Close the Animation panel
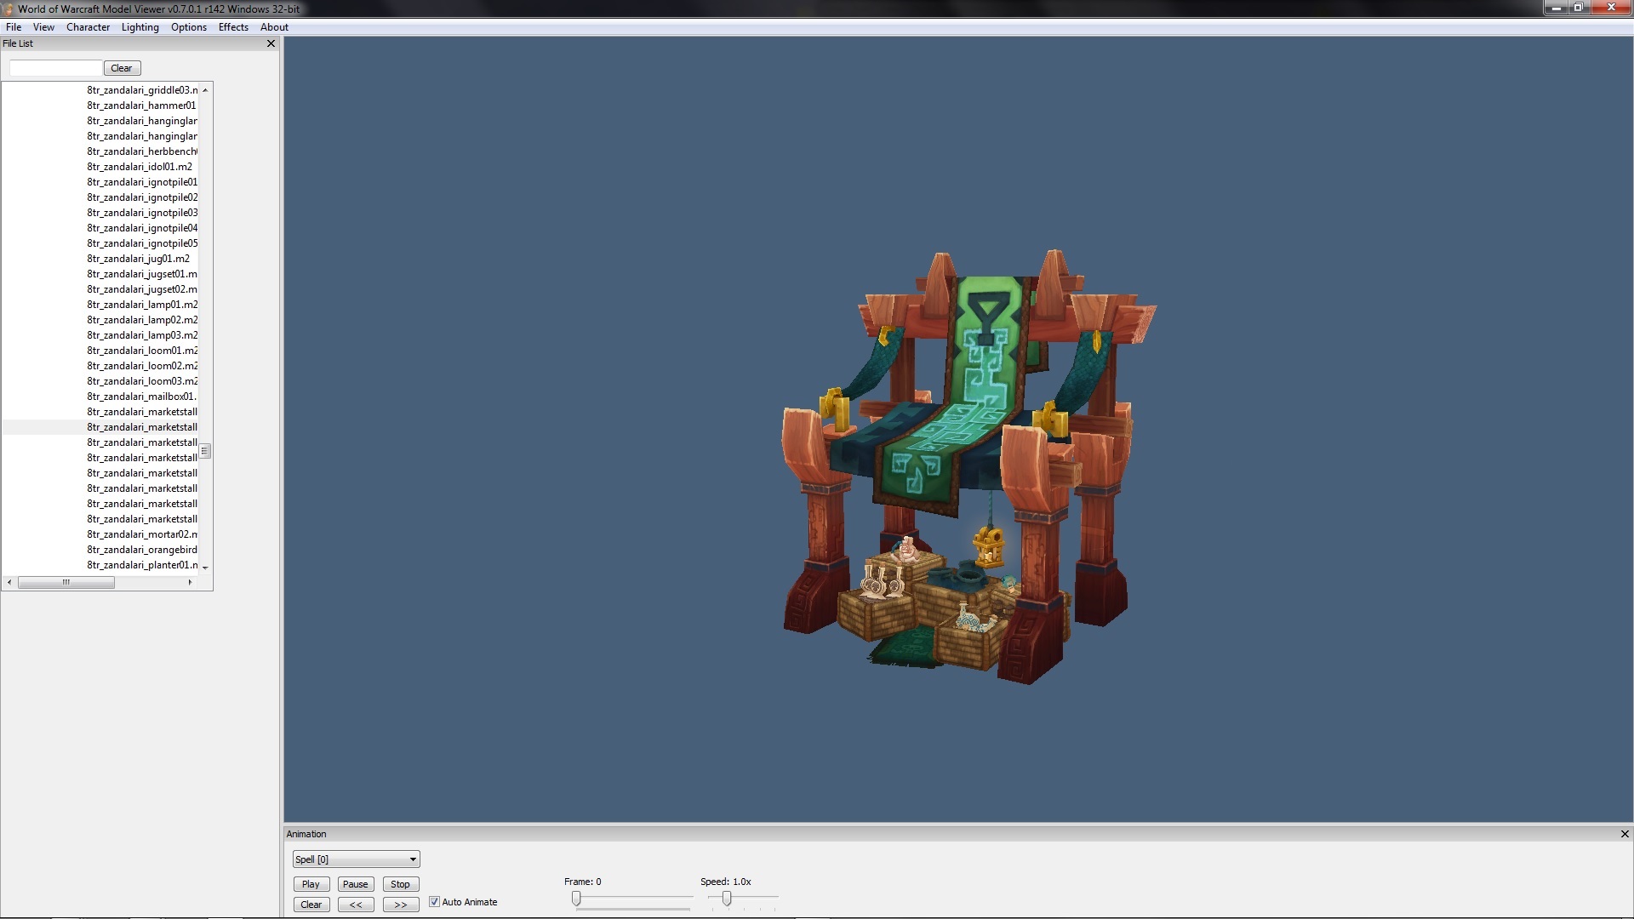 pos(1624,834)
